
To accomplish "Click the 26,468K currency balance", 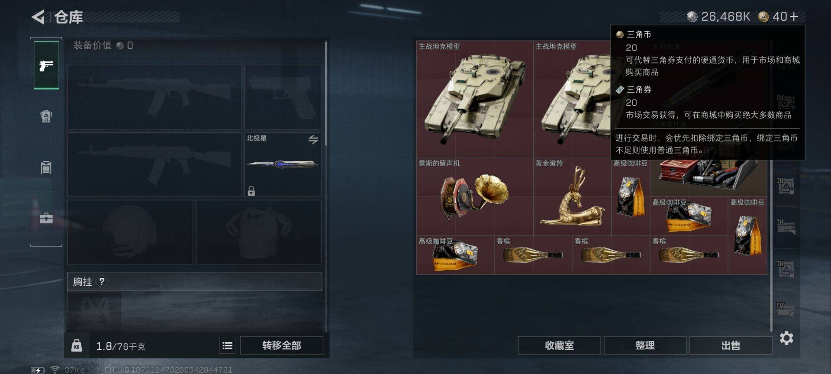I will (719, 16).
